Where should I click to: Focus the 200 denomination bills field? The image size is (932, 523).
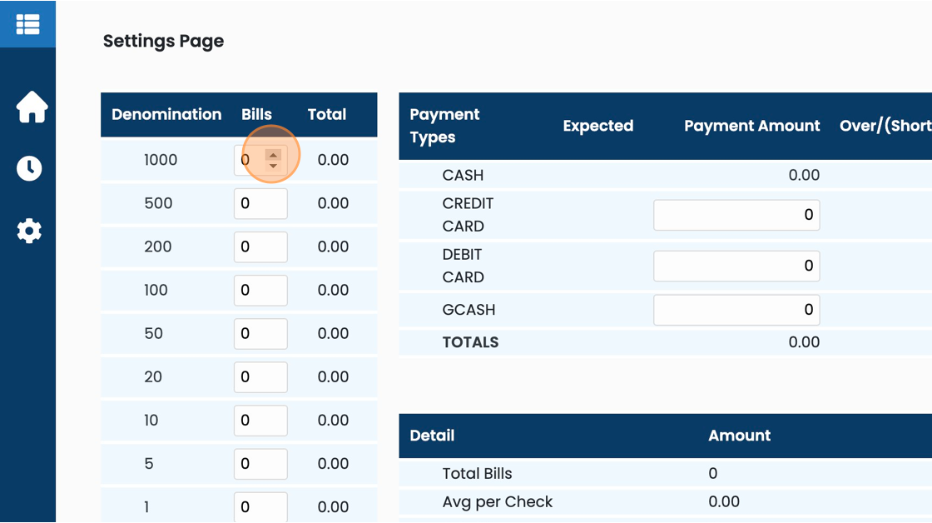pyautogui.click(x=260, y=247)
